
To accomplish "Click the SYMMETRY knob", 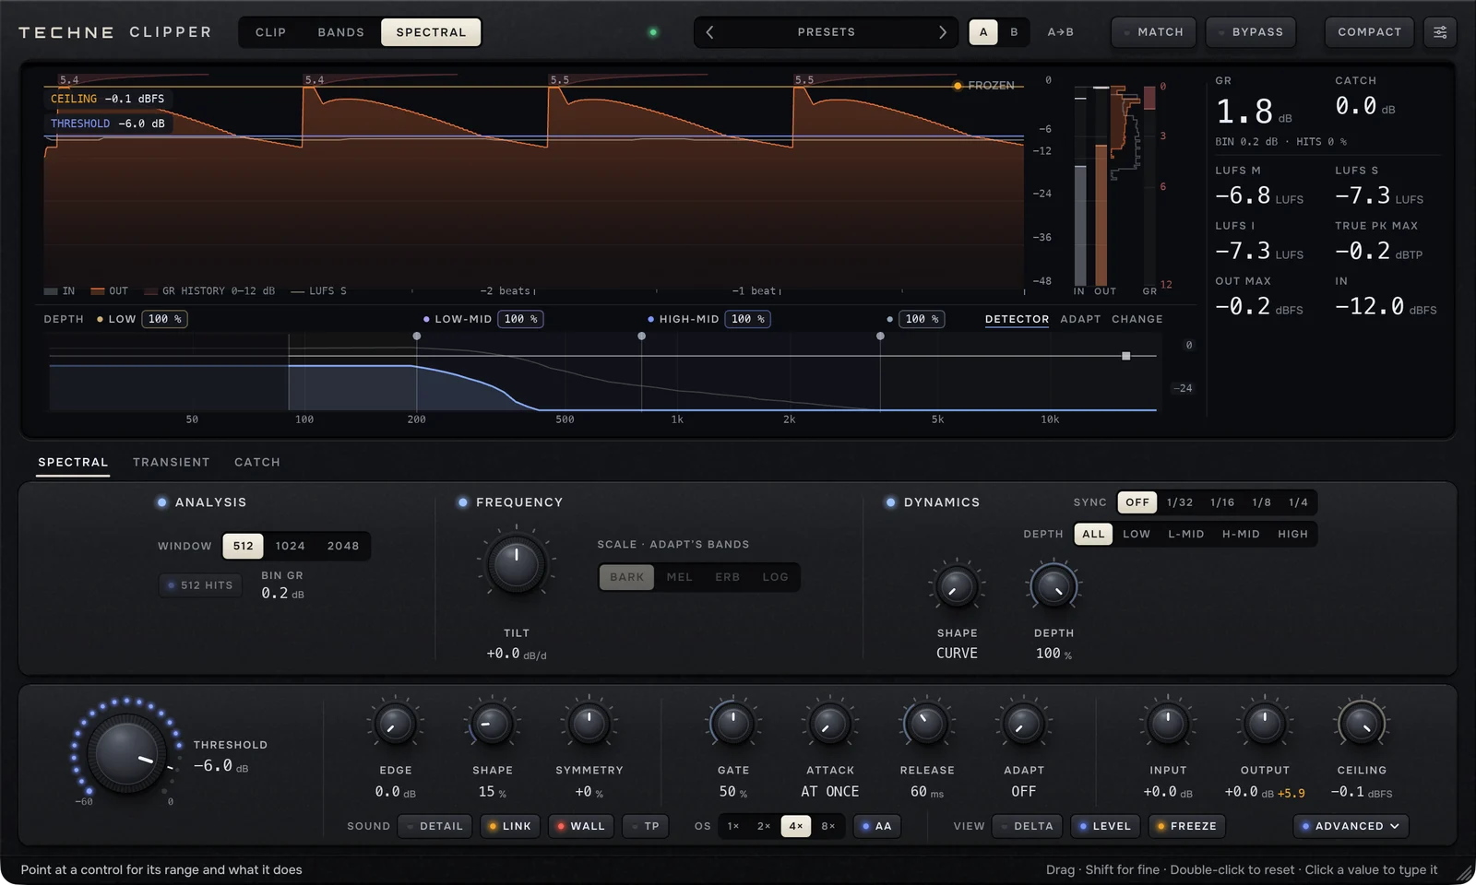I will tap(589, 725).
